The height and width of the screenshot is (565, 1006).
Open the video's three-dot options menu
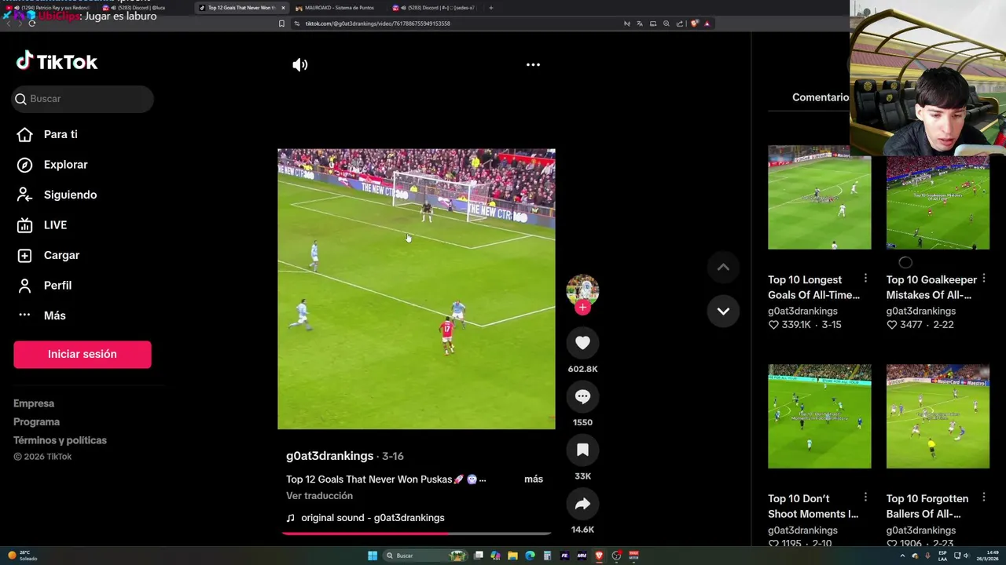click(x=533, y=65)
